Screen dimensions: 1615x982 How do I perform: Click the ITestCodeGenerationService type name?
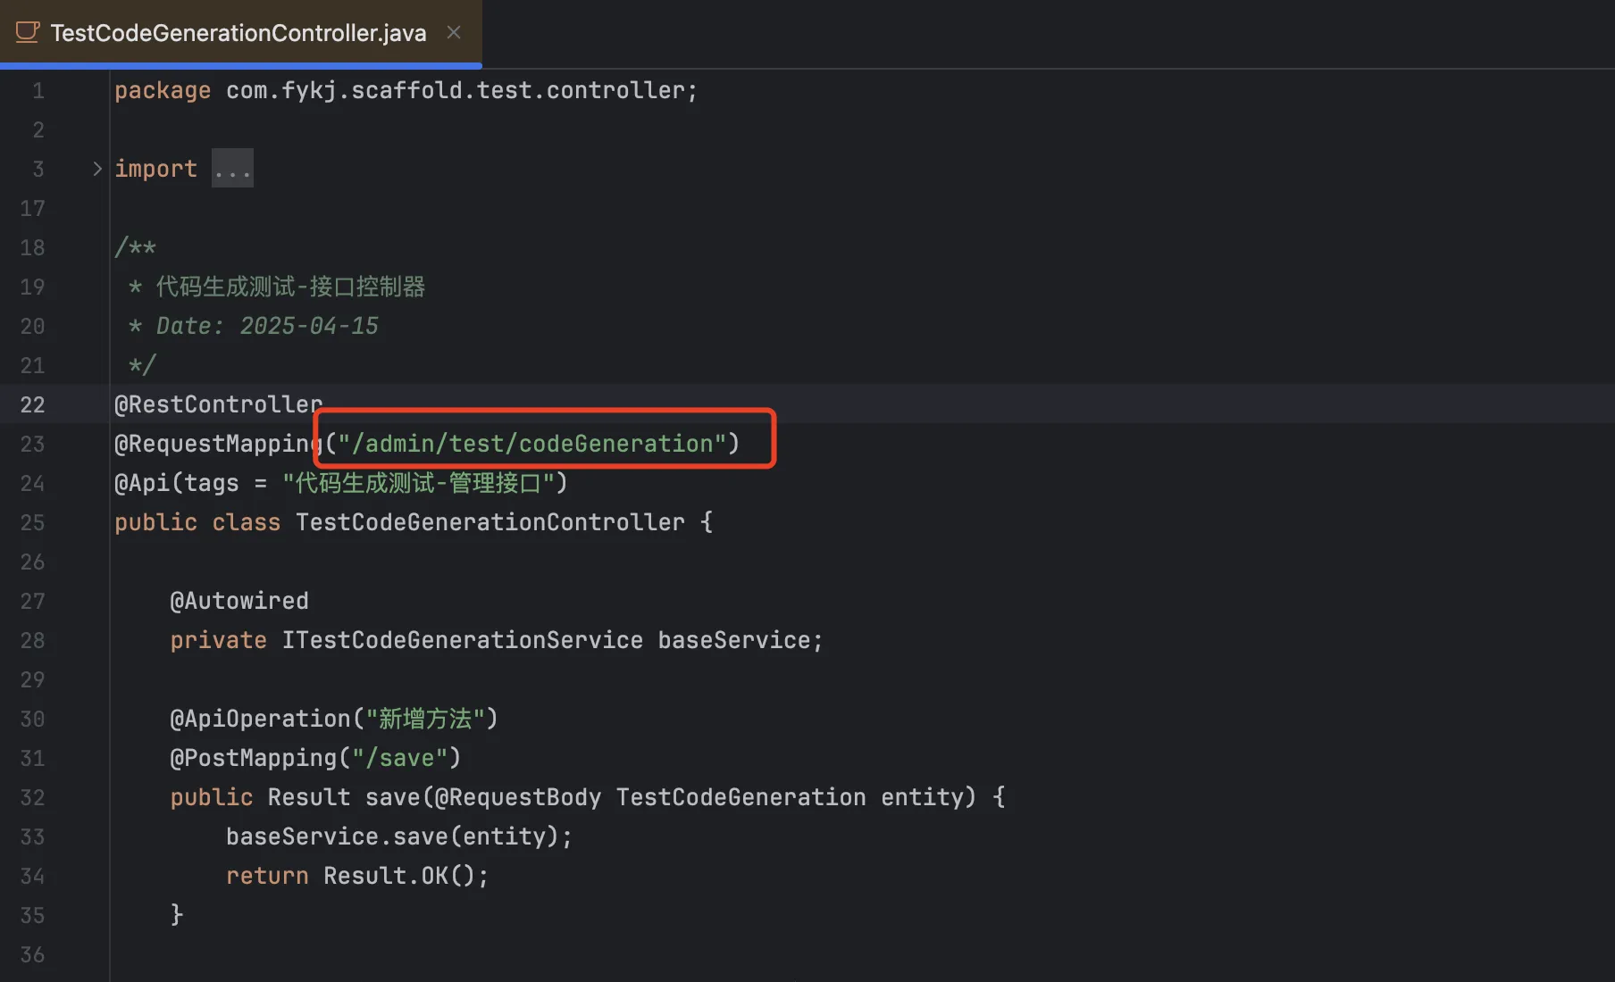(x=463, y=640)
